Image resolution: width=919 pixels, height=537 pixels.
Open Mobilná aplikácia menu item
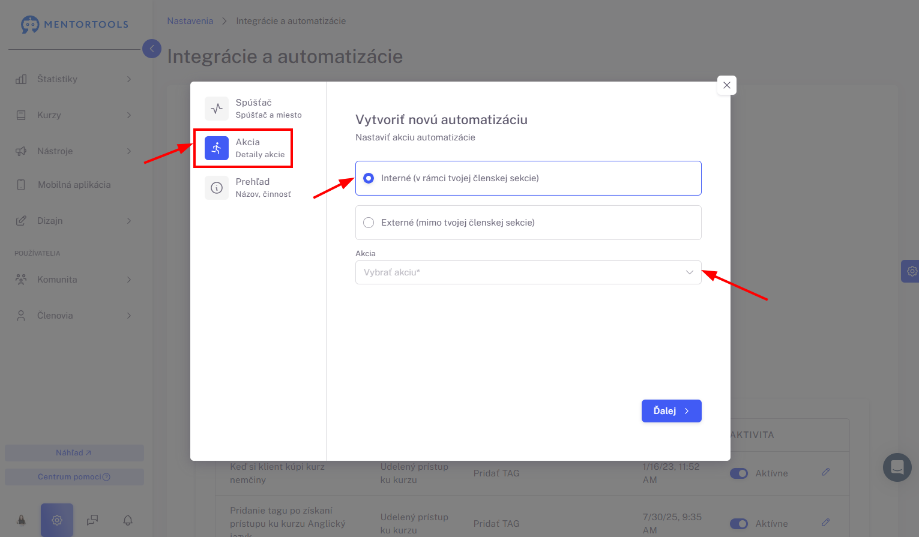(73, 185)
